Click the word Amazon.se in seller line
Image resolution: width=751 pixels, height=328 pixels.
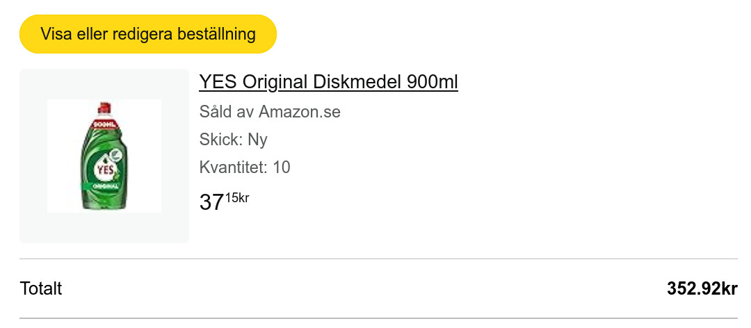click(x=300, y=112)
